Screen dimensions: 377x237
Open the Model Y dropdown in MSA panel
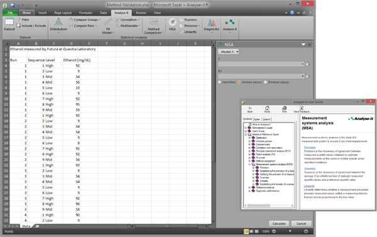coord(229,52)
